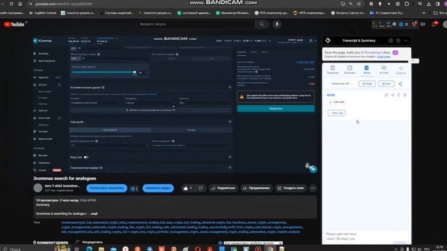The height and width of the screenshot is (251, 447).
Task: Expand description with ...ещё link
Action: coord(93,213)
